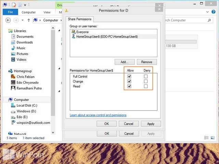Check Deny for Read permission
219x164 pixels.
(x=146, y=86)
